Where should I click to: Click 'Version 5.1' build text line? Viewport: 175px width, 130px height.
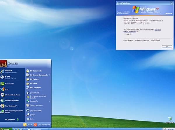[x=143, y=21]
